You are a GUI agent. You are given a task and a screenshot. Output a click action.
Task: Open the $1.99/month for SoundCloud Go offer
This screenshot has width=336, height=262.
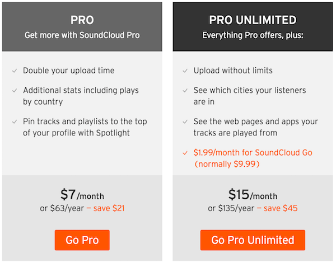(253, 158)
